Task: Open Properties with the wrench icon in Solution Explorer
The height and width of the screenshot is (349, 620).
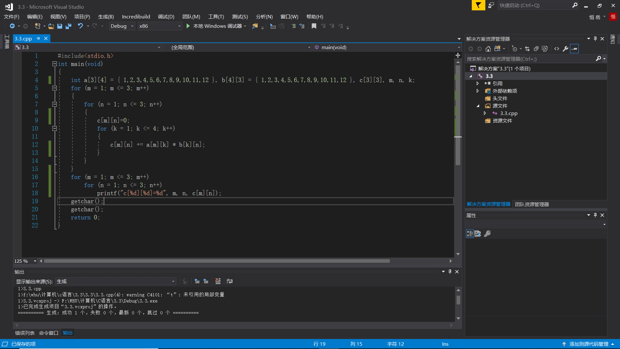Action: [565, 49]
